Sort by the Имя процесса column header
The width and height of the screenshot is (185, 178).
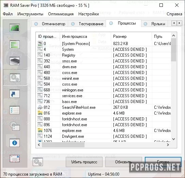coord(86,36)
